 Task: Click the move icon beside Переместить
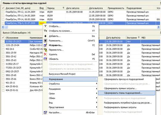point(45,50)
